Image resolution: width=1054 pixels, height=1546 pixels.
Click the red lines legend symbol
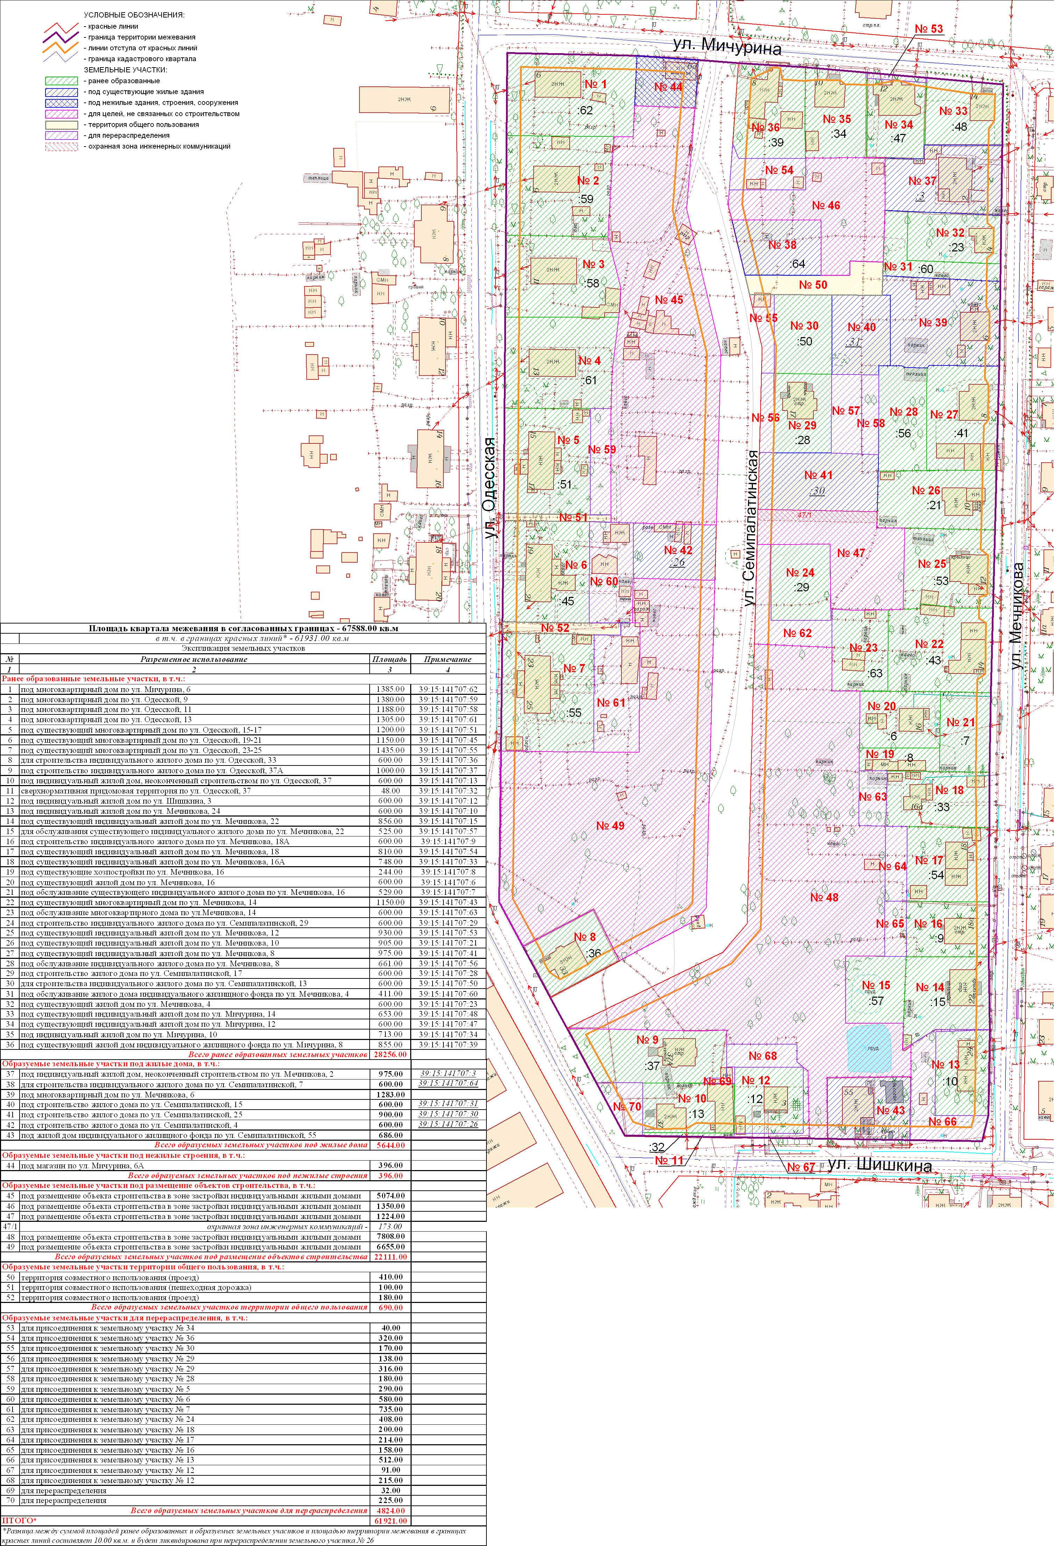tap(61, 27)
